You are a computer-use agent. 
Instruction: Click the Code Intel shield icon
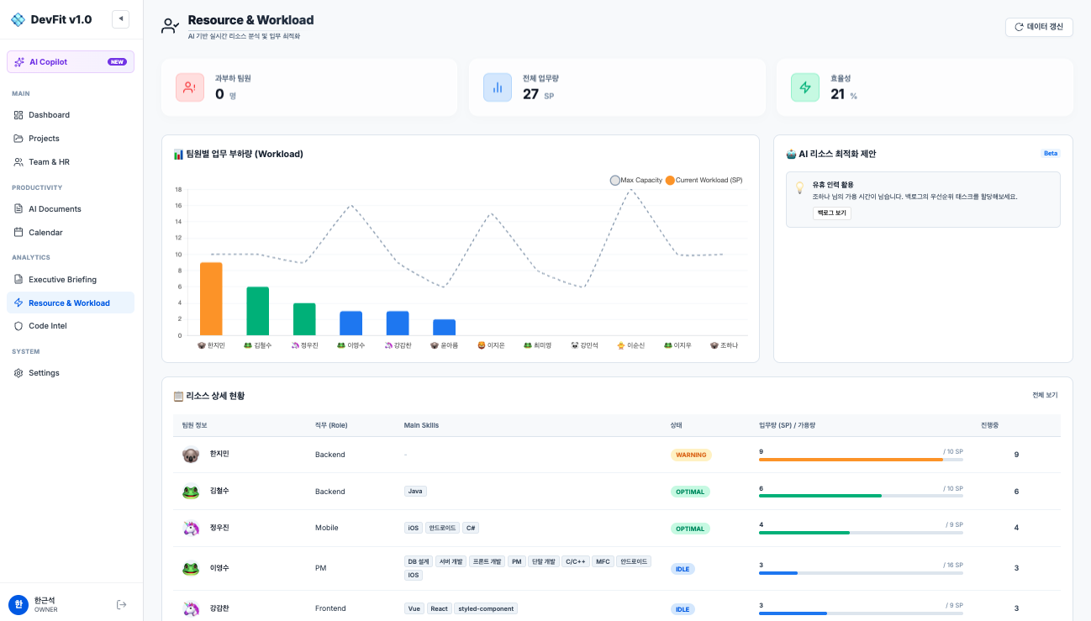pyautogui.click(x=17, y=325)
